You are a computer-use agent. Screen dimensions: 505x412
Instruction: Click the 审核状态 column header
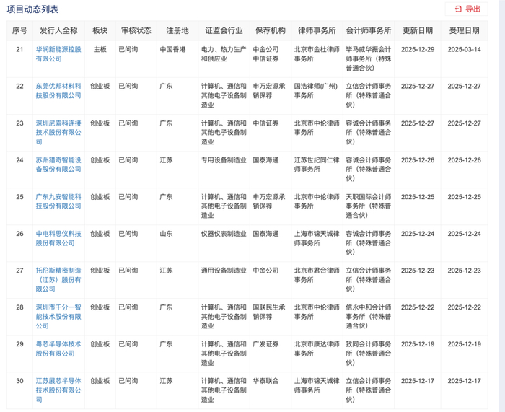point(136,30)
